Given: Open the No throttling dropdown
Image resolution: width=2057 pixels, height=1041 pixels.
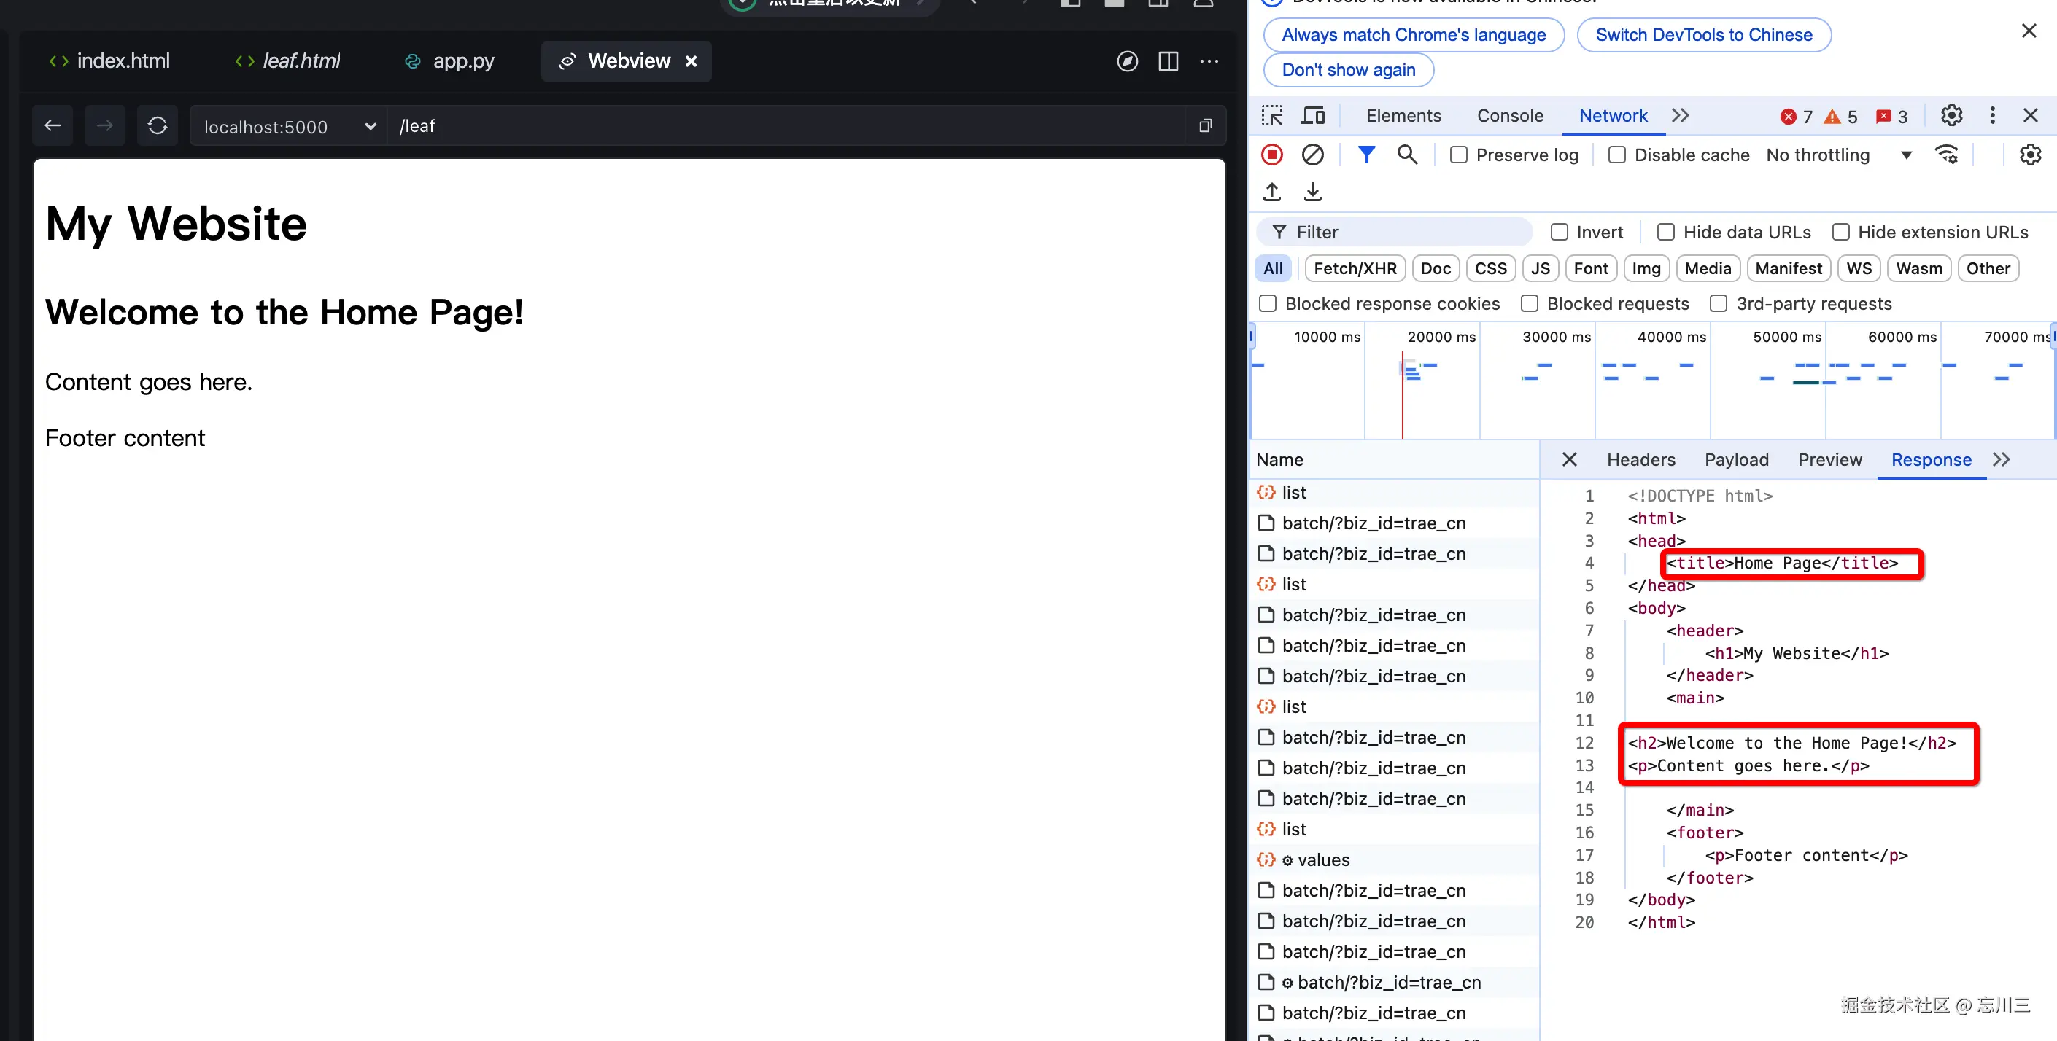Looking at the screenshot, I should pos(1838,155).
